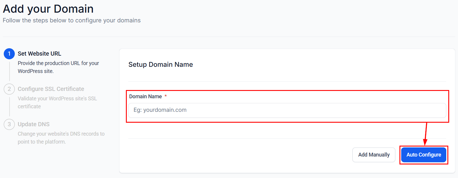The width and height of the screenshot is (458, 178).
Task: Click the red annotation arrow
Action: [x=425, y=134]
